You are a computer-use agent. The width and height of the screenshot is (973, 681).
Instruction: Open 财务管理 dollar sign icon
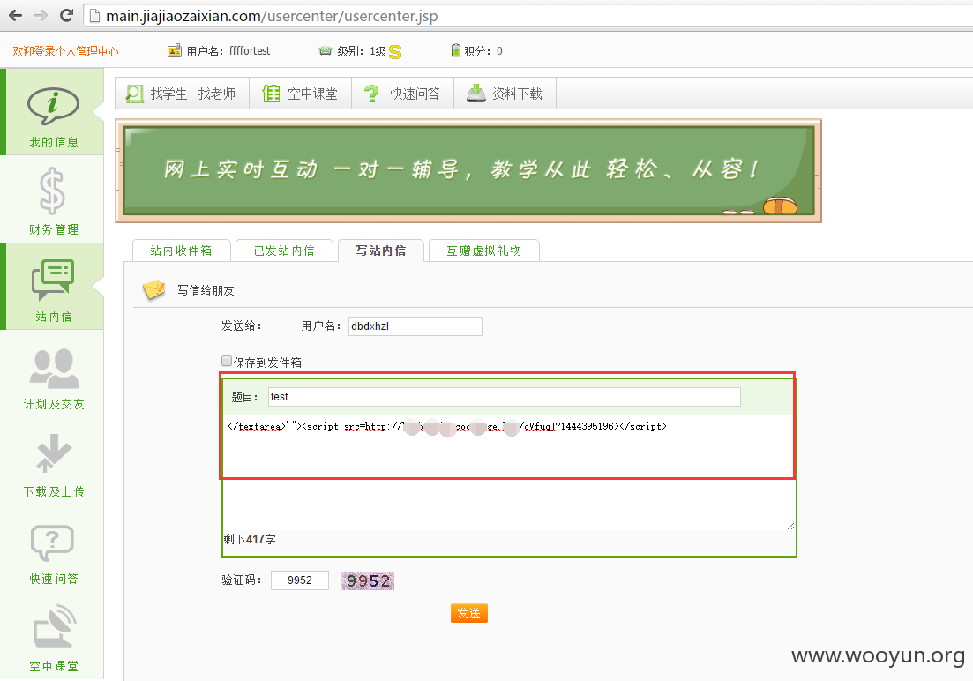click(x=52, y=191)
